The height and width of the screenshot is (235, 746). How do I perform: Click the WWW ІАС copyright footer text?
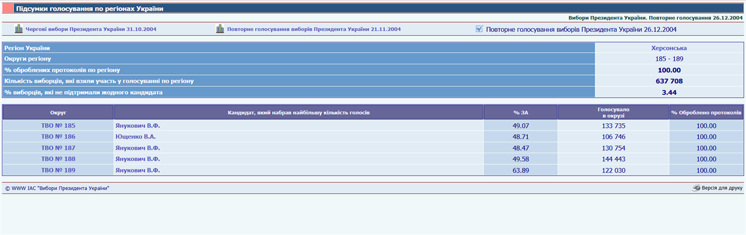click(x=57, y=188)
